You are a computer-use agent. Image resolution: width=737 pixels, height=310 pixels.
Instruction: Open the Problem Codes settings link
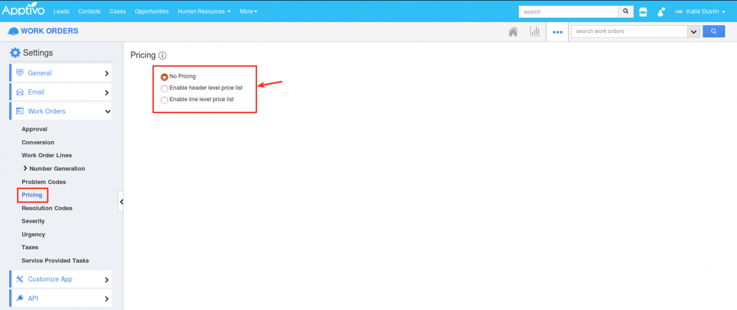[44, 182]
